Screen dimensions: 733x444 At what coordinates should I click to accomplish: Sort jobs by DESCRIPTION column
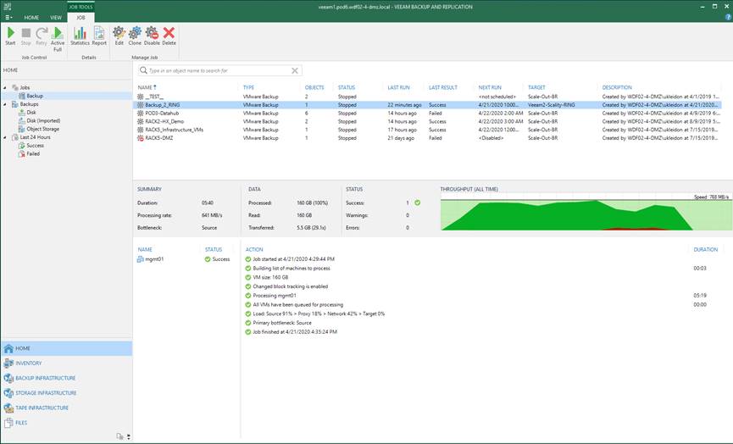point(617,87)
